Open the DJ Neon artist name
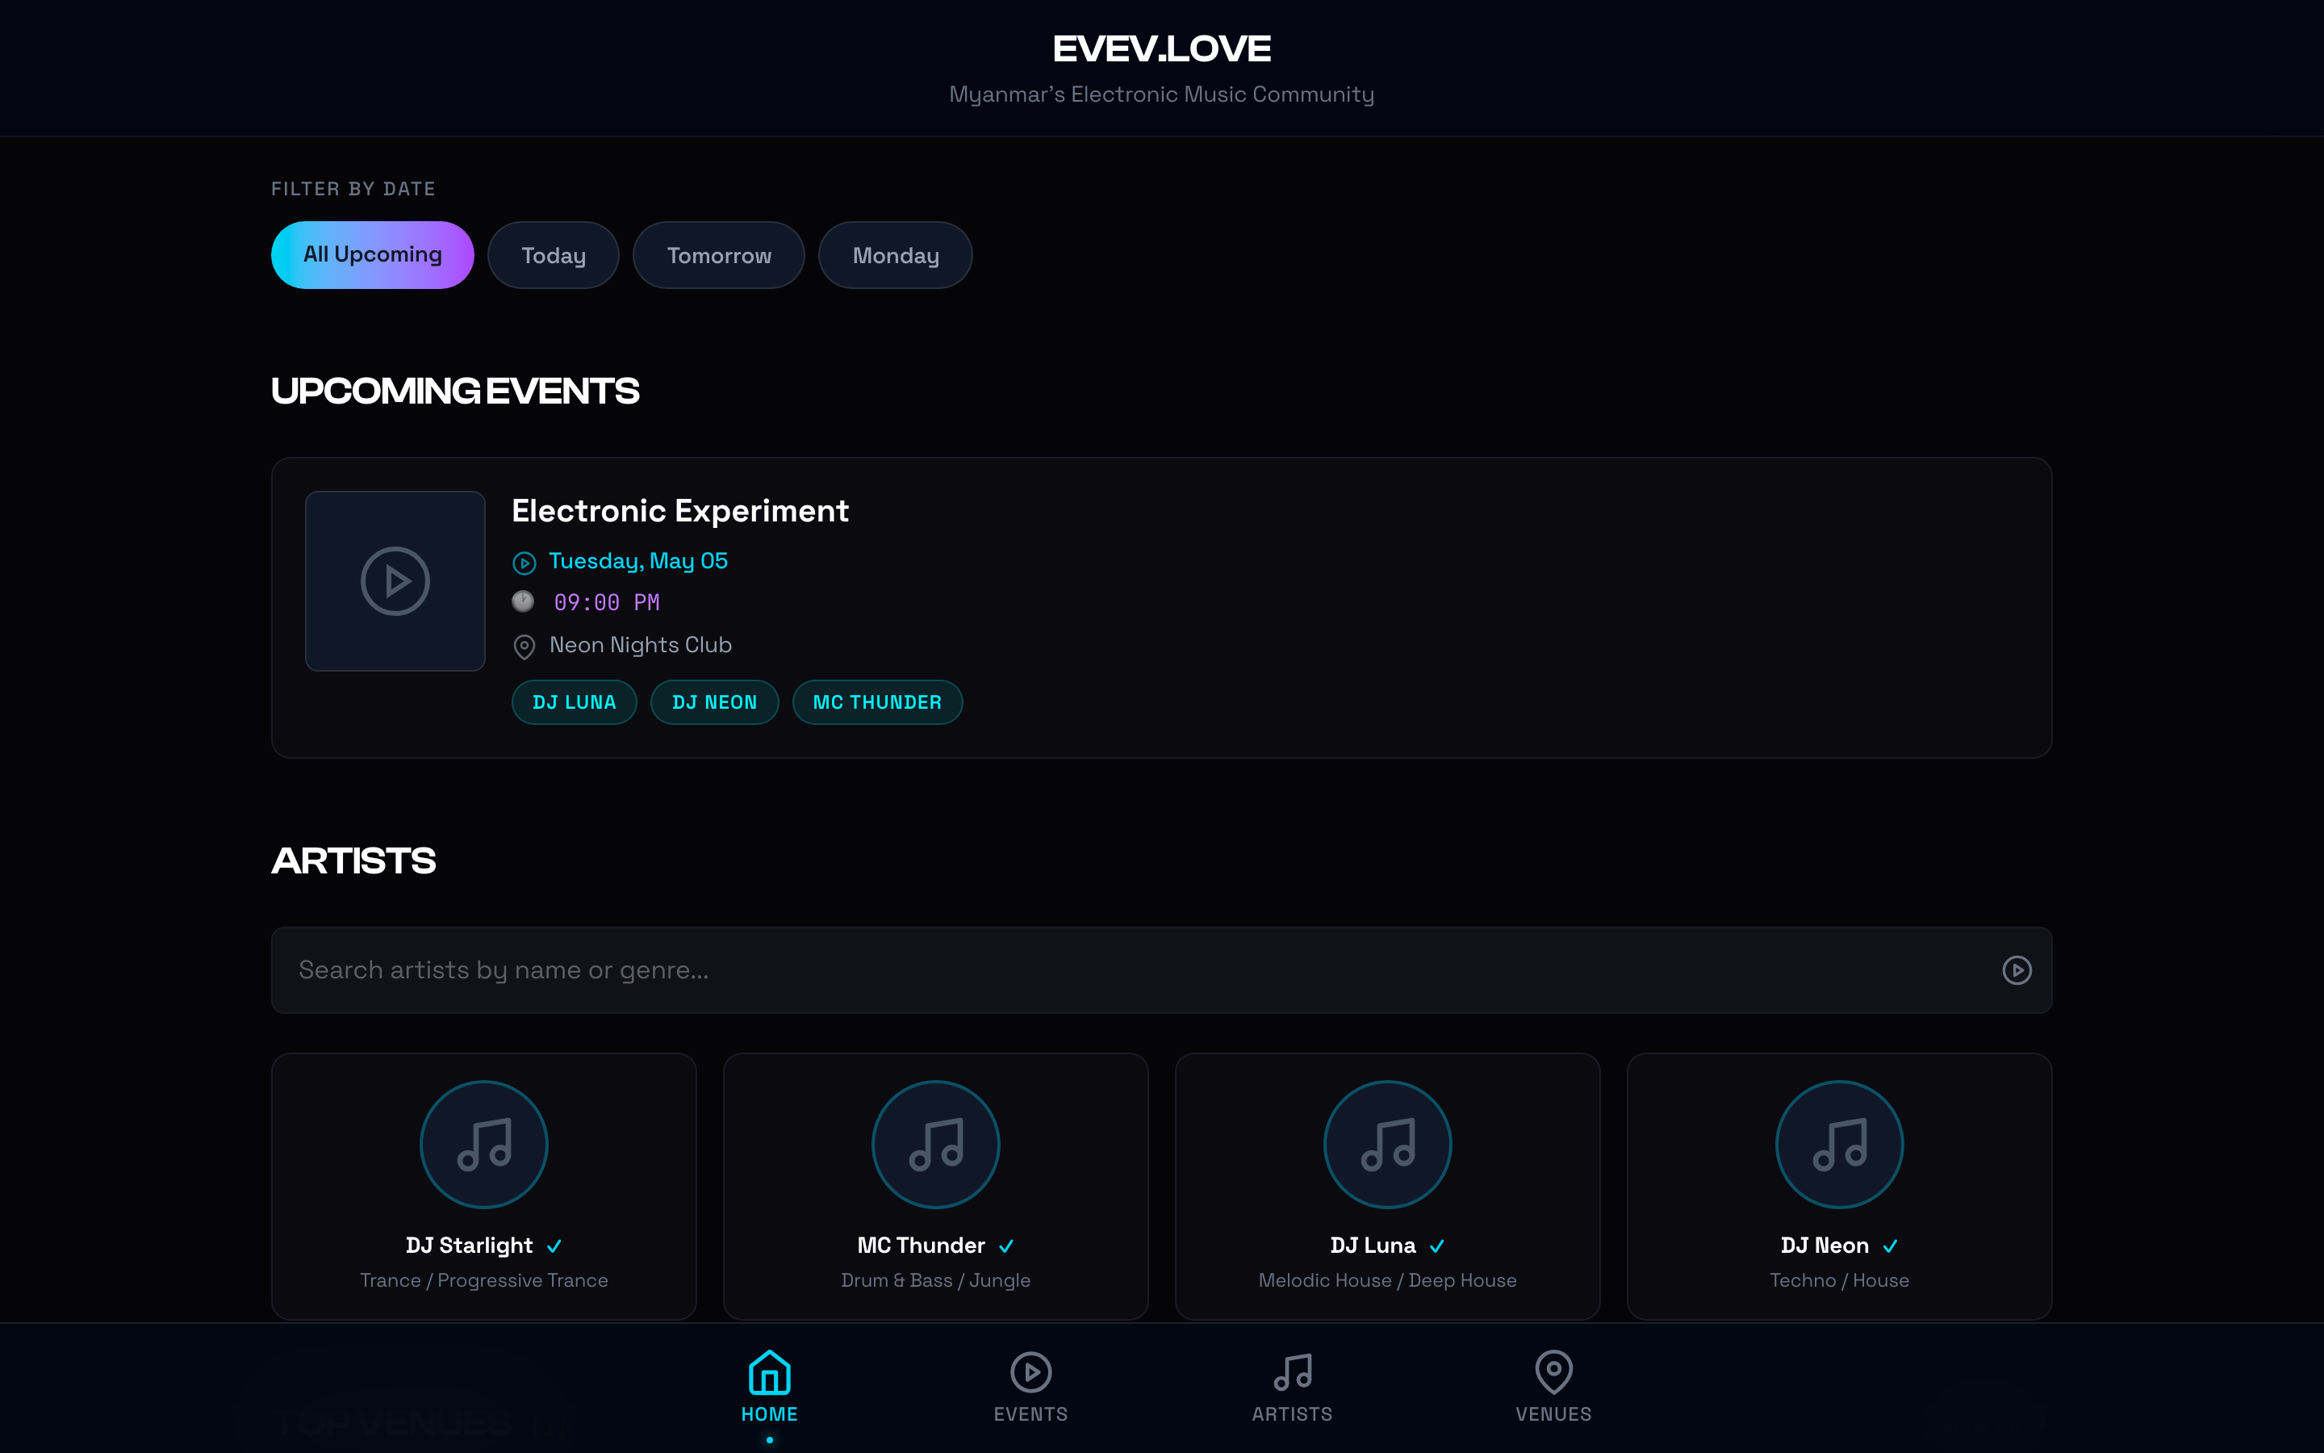This screenshot has height=1453, width=2324. click(x=1825, y=1246)
